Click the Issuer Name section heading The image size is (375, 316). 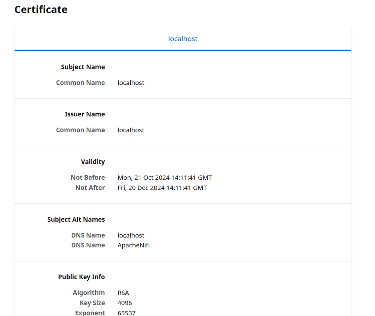point(85,114)
